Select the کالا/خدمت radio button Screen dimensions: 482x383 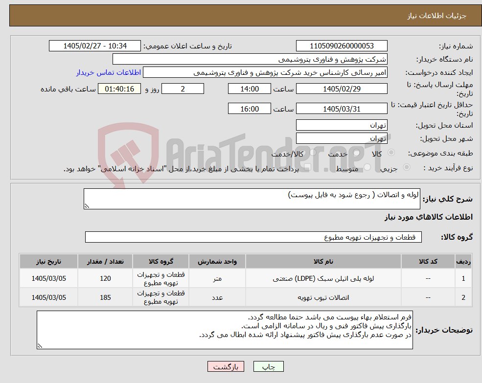pyautogui.click(x=313, y=153)
